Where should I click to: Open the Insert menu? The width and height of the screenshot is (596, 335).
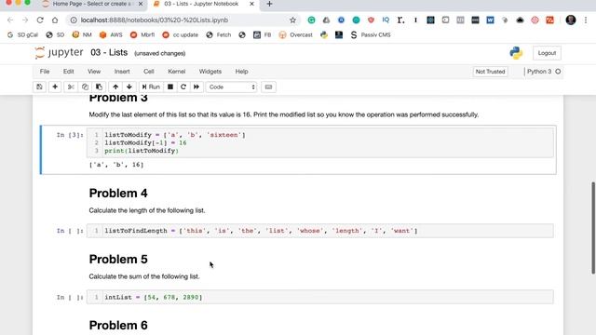click(x=122, y=72)
